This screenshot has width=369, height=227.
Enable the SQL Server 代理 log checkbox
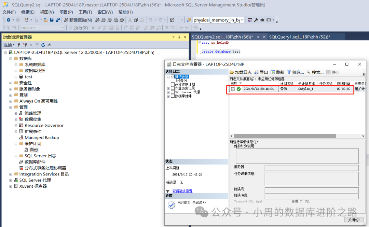173,92
